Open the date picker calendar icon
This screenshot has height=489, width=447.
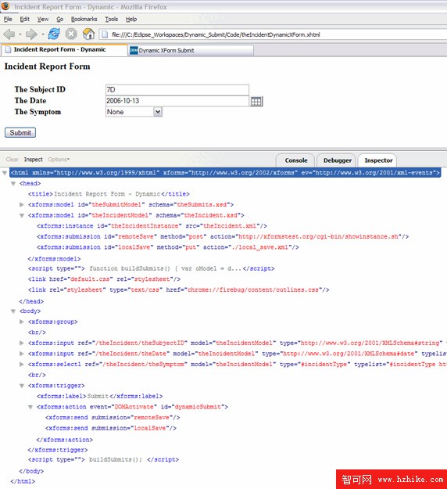coord(256,101)
